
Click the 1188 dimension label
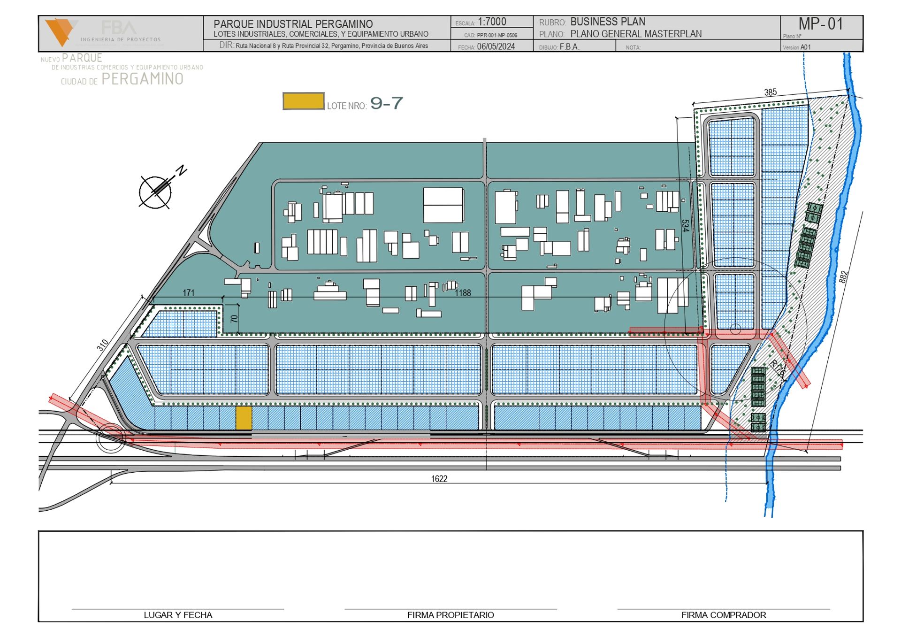tap(463, 293)
